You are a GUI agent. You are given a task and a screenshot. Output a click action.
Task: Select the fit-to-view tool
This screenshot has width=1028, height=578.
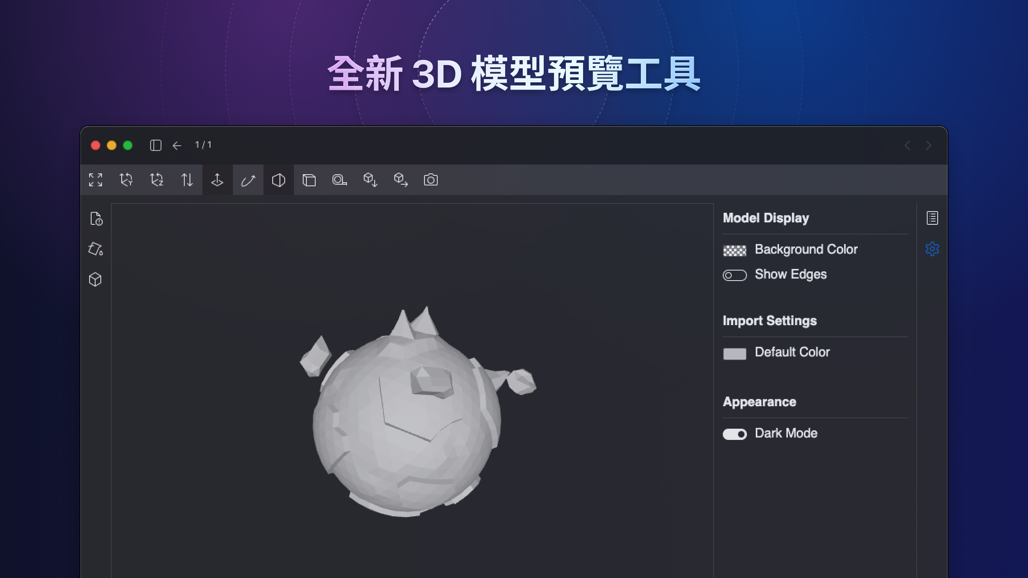coord(96,180)
